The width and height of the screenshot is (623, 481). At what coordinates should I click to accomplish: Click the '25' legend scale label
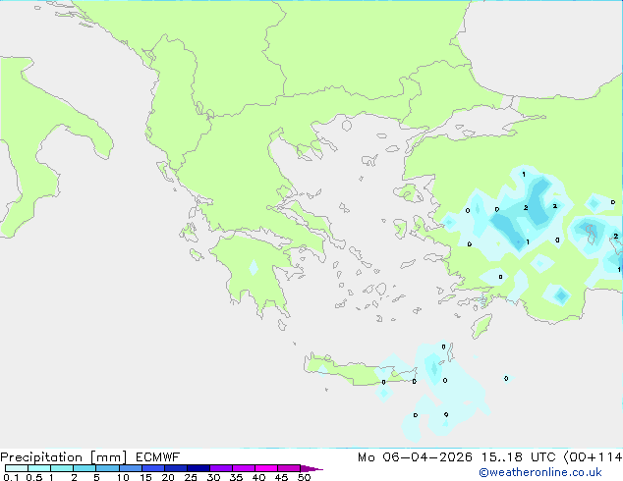pos(191,477)
